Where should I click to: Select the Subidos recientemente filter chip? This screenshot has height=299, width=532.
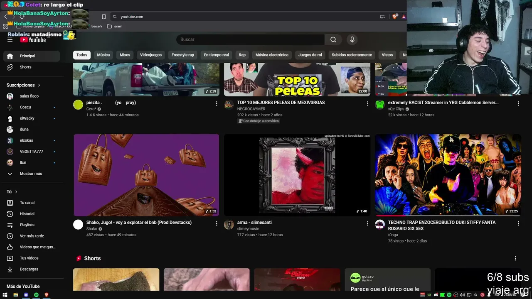(352, 55)
